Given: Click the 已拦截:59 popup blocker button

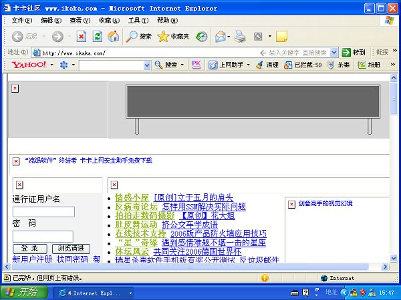Looking at the screenshot, I should click(x=303, y=65).
